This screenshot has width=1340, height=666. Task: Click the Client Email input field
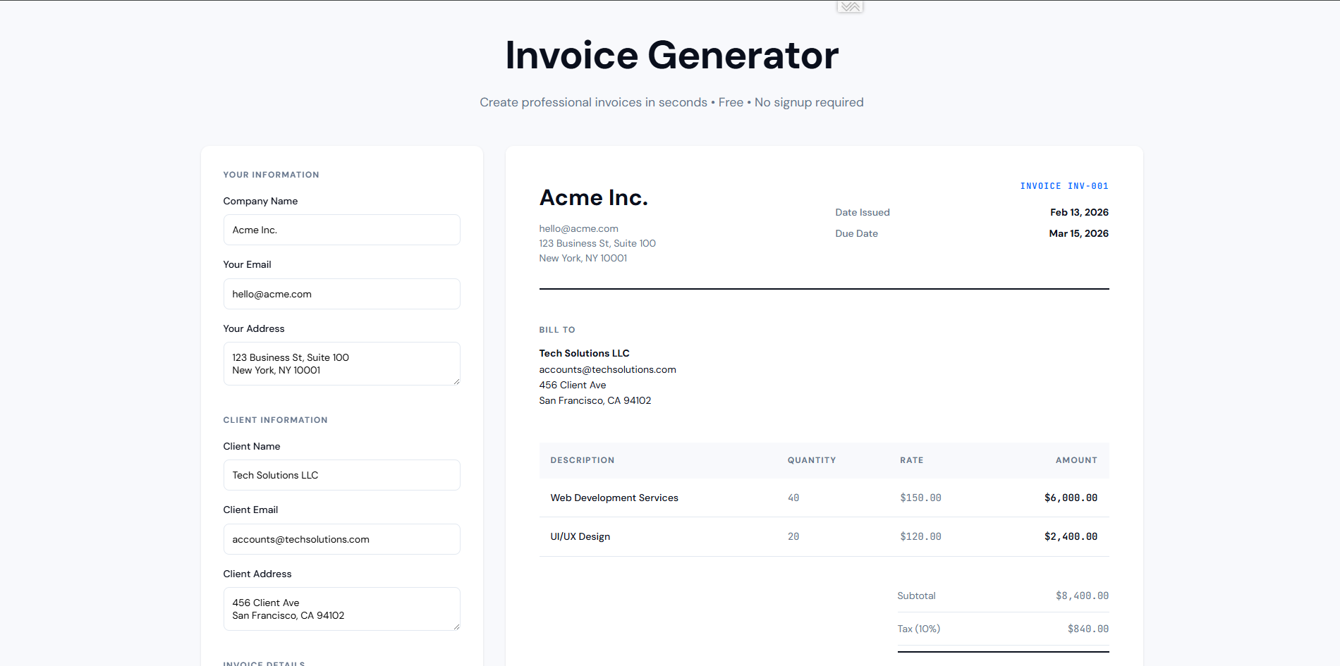tap(341, 539)
